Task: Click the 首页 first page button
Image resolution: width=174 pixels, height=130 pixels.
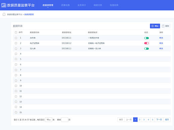Action: click(121, 120)
